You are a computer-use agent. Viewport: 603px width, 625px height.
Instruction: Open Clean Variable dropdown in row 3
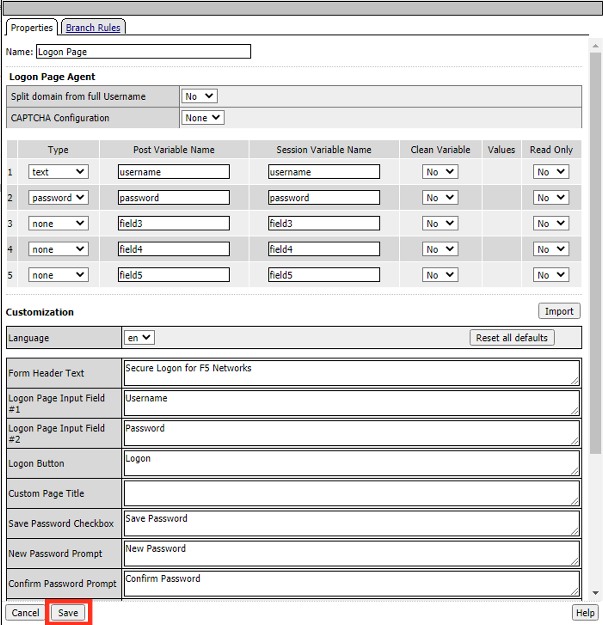440,224
